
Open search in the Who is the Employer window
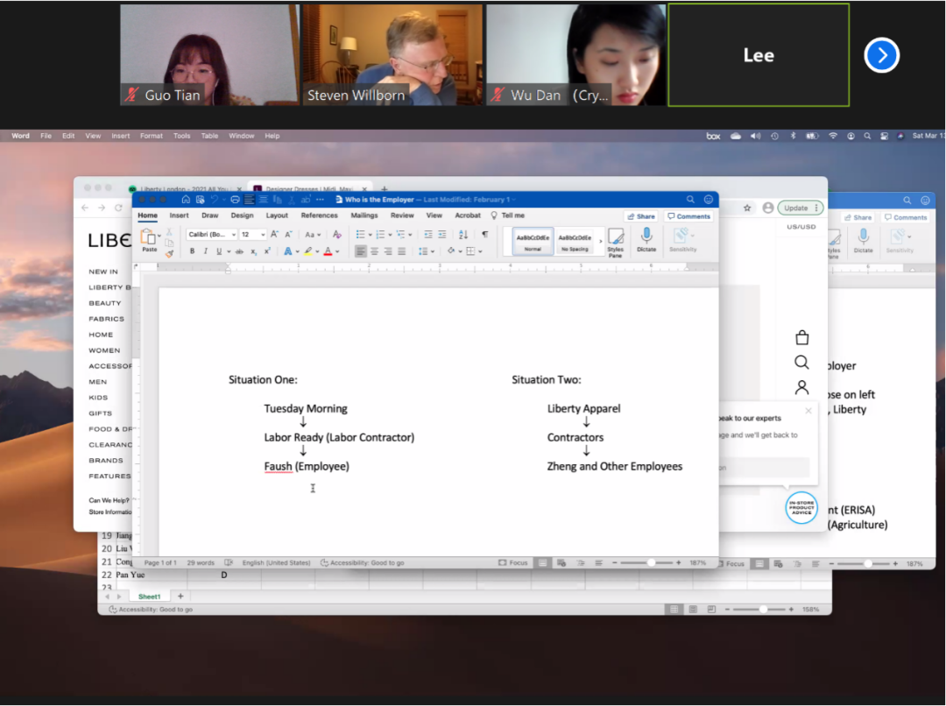(x=690, y=200)
